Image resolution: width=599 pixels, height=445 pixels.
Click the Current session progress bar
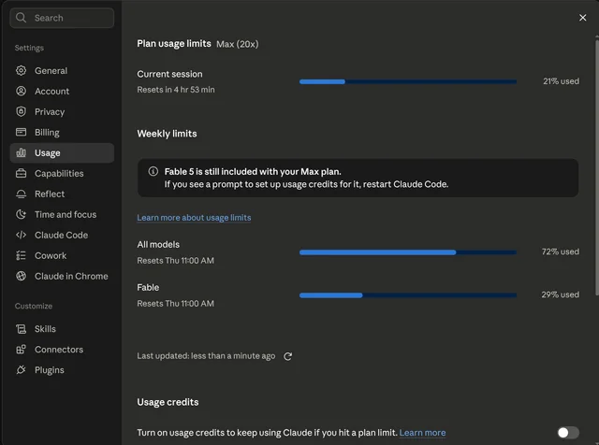408,81
